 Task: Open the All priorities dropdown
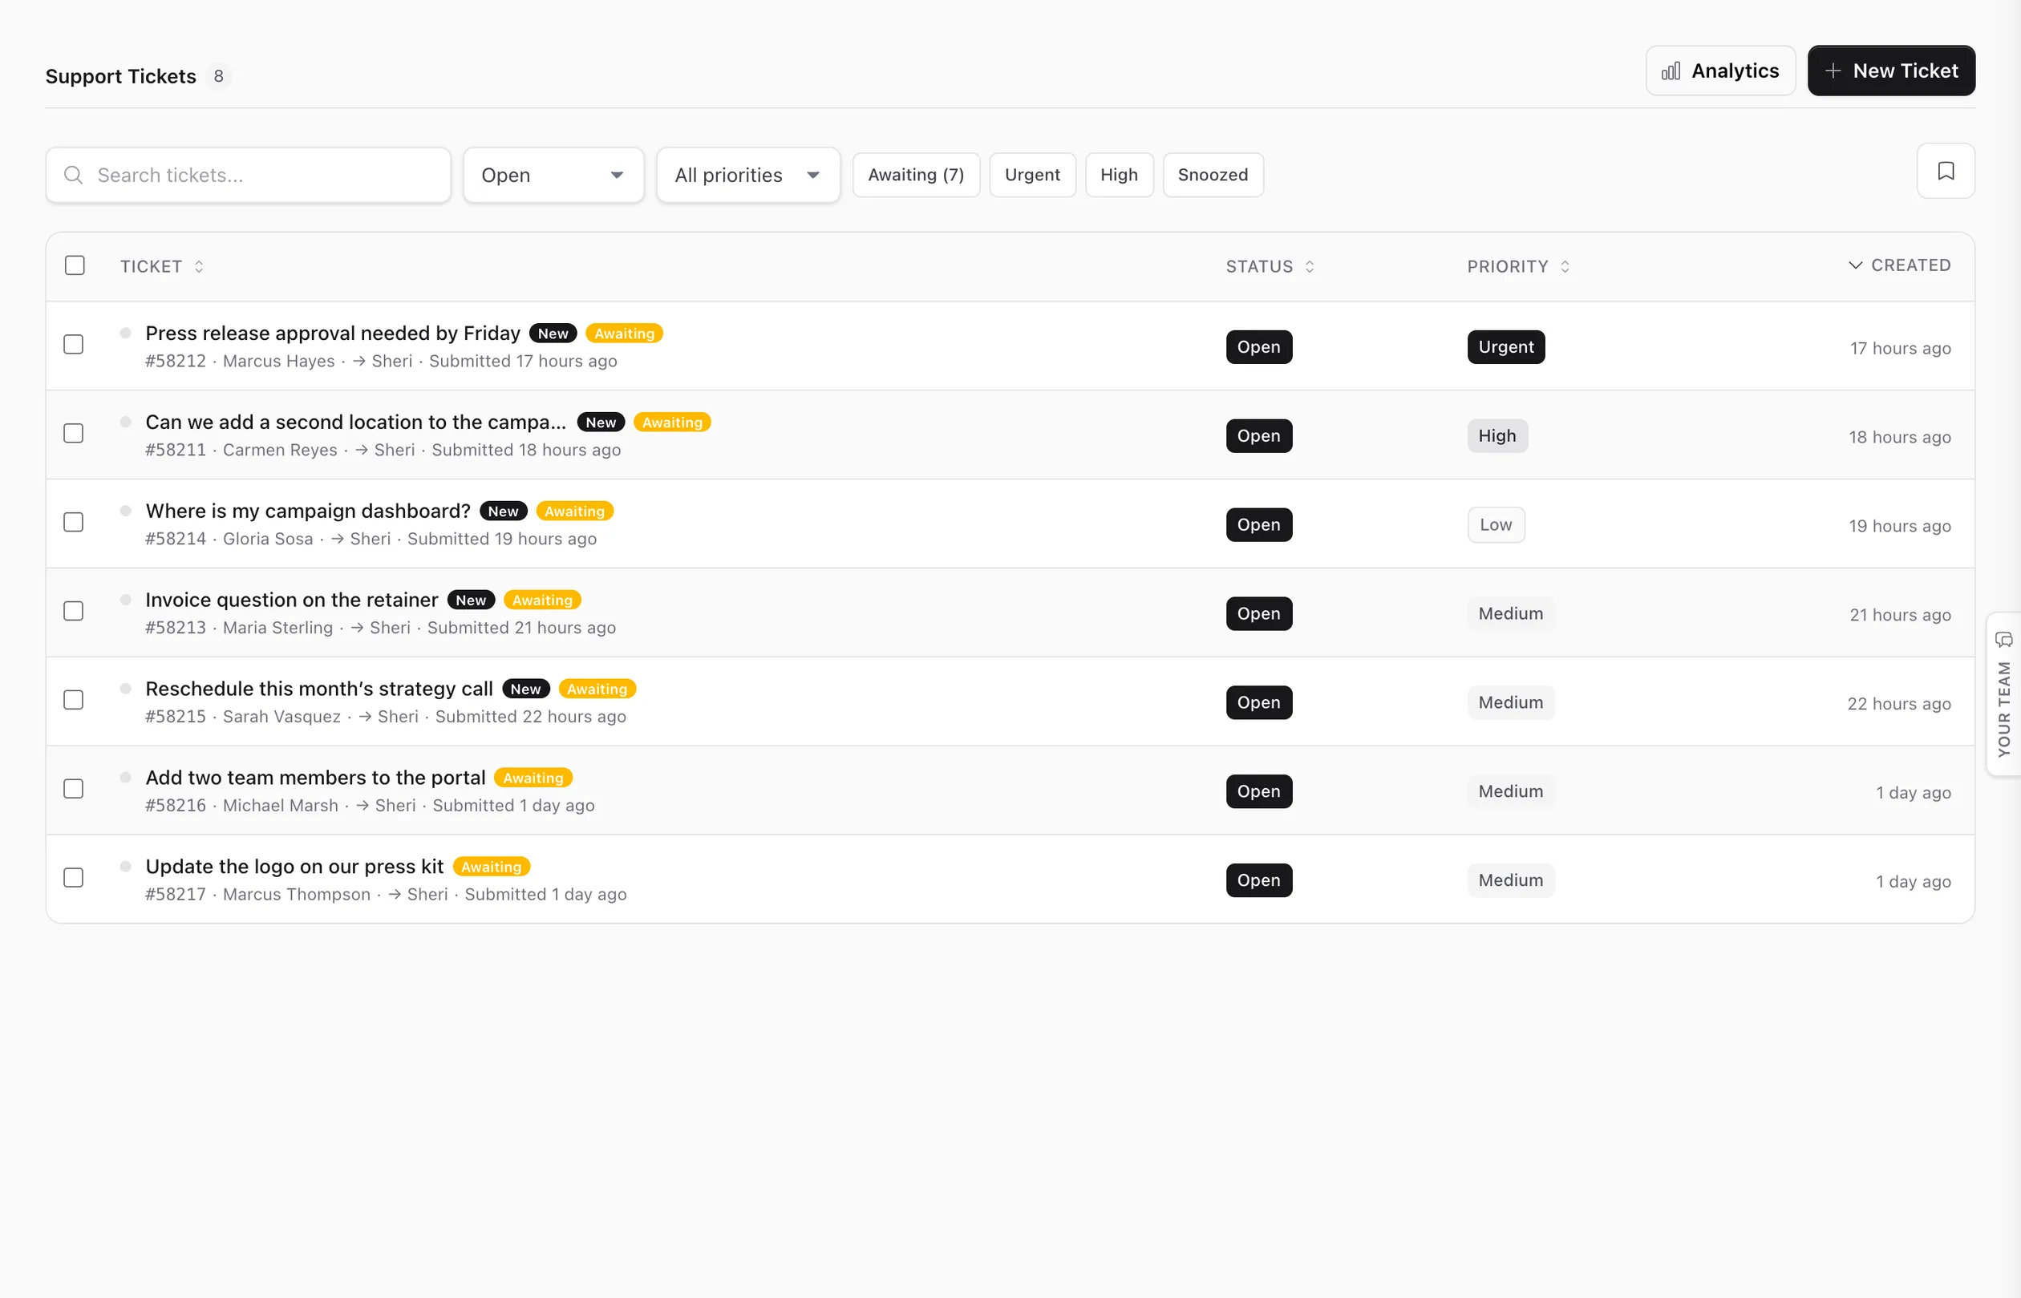coord(748,176)
